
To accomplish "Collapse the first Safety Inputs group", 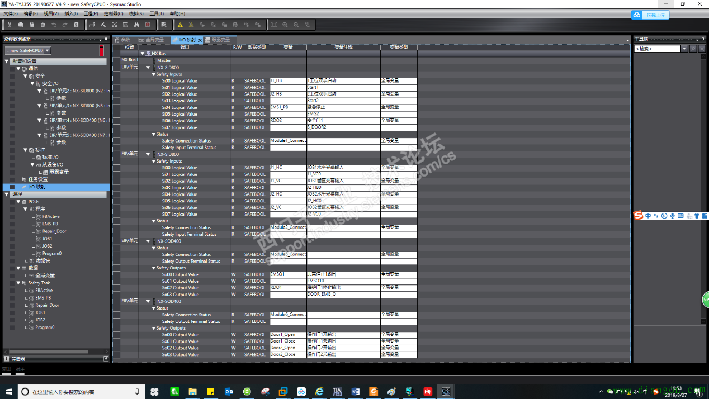I will click(154, 74).
